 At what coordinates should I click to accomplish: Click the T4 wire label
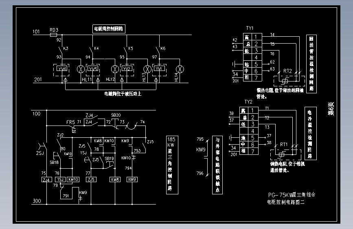(272, 35)
